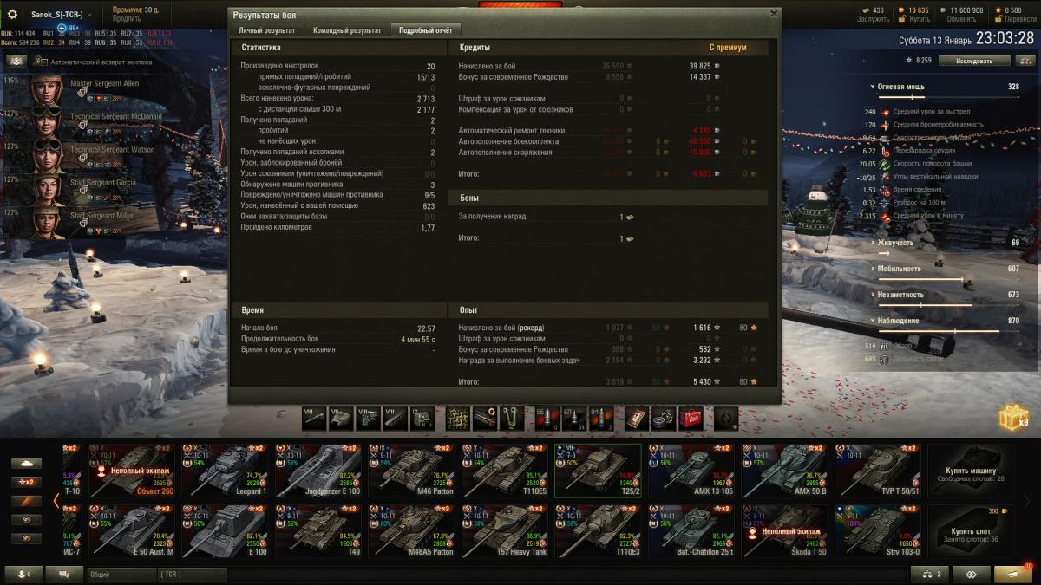The height and width of the screenshot is (585, 1041).
Task: Open the x9 gift loot boxes icon
Action: [1013, 418]
